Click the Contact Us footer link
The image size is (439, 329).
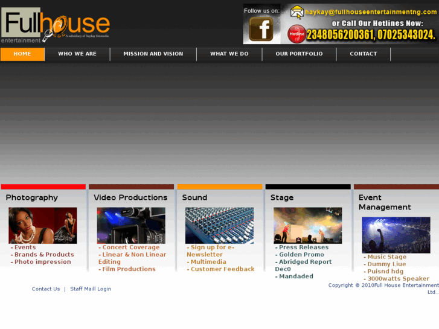(46, 289)
